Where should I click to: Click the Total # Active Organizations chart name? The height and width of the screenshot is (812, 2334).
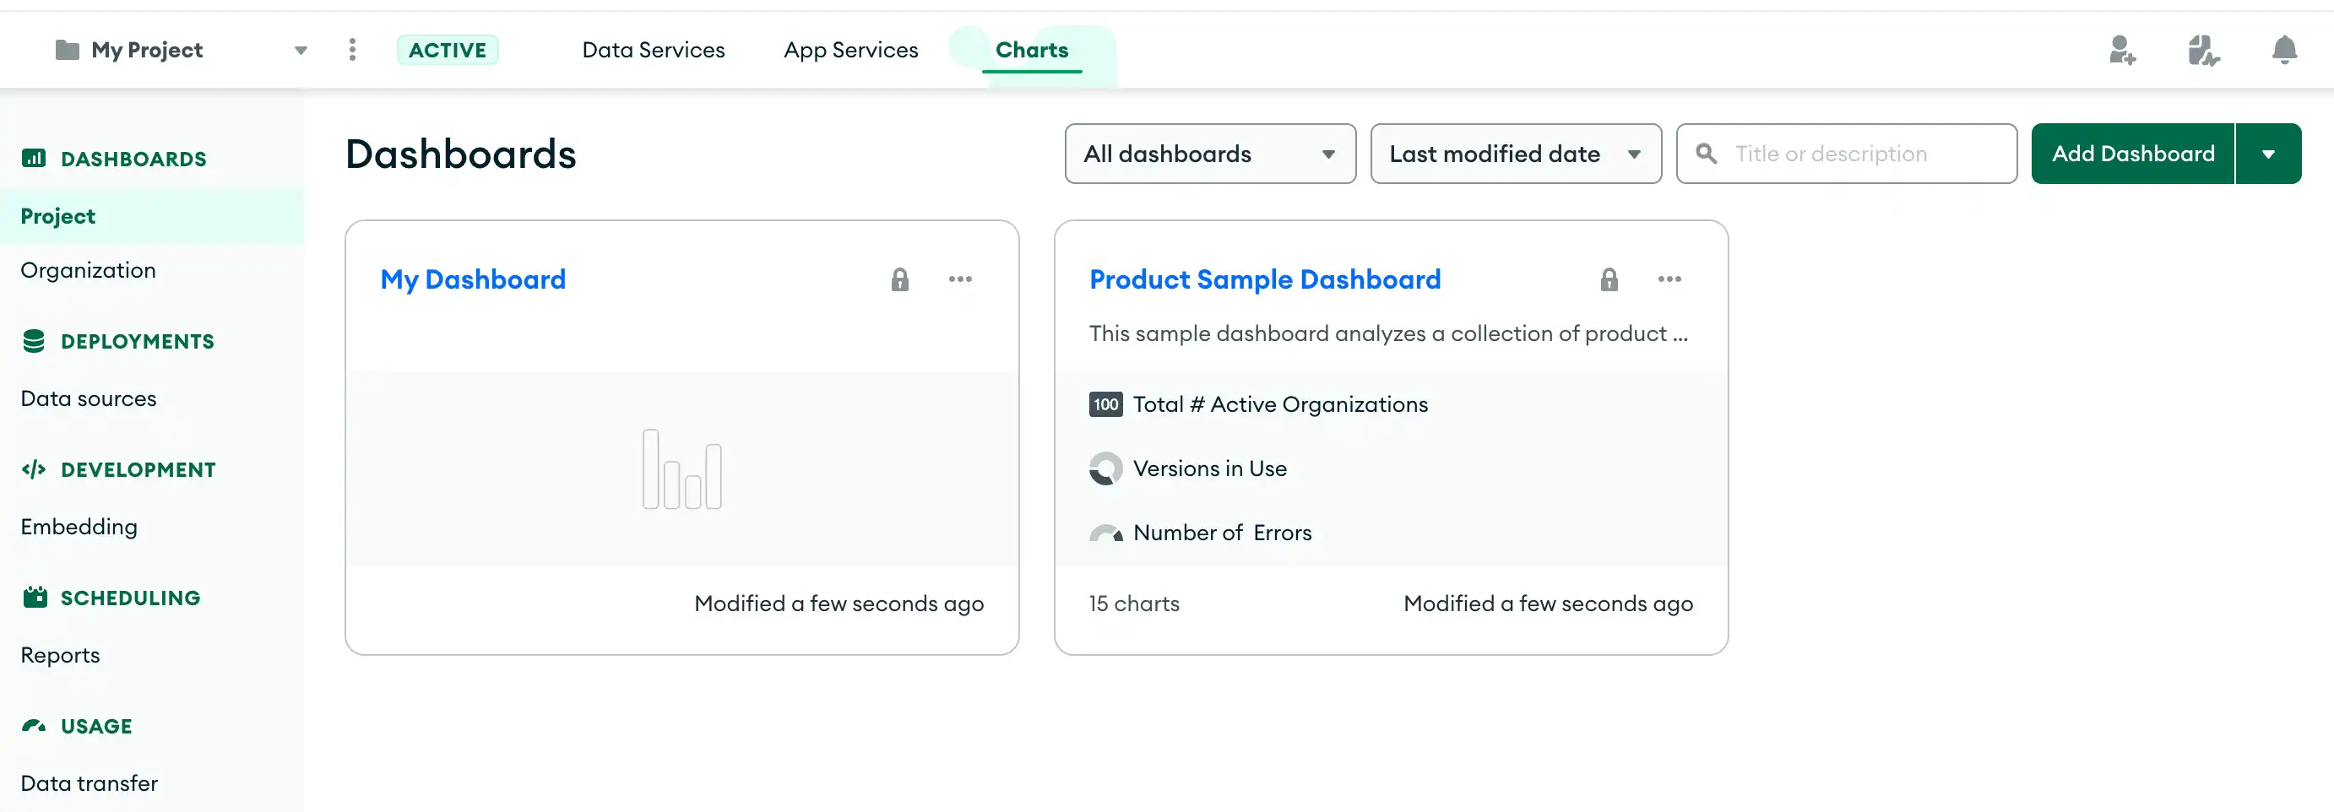tap(1280, 404)
